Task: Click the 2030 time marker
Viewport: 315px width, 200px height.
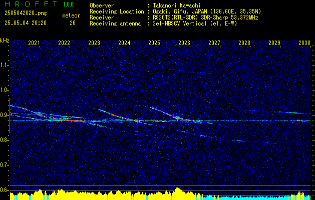Action: (x=304, y=43)
